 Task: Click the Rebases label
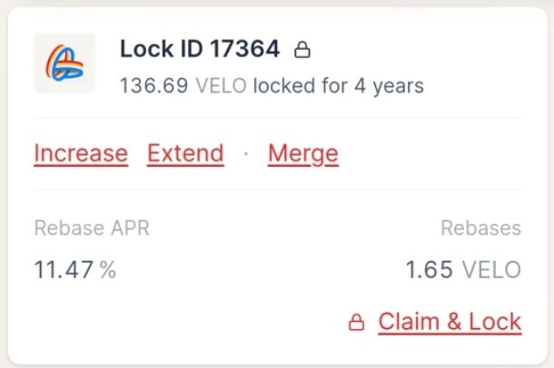pyautogui.click(x=480, y=228)
